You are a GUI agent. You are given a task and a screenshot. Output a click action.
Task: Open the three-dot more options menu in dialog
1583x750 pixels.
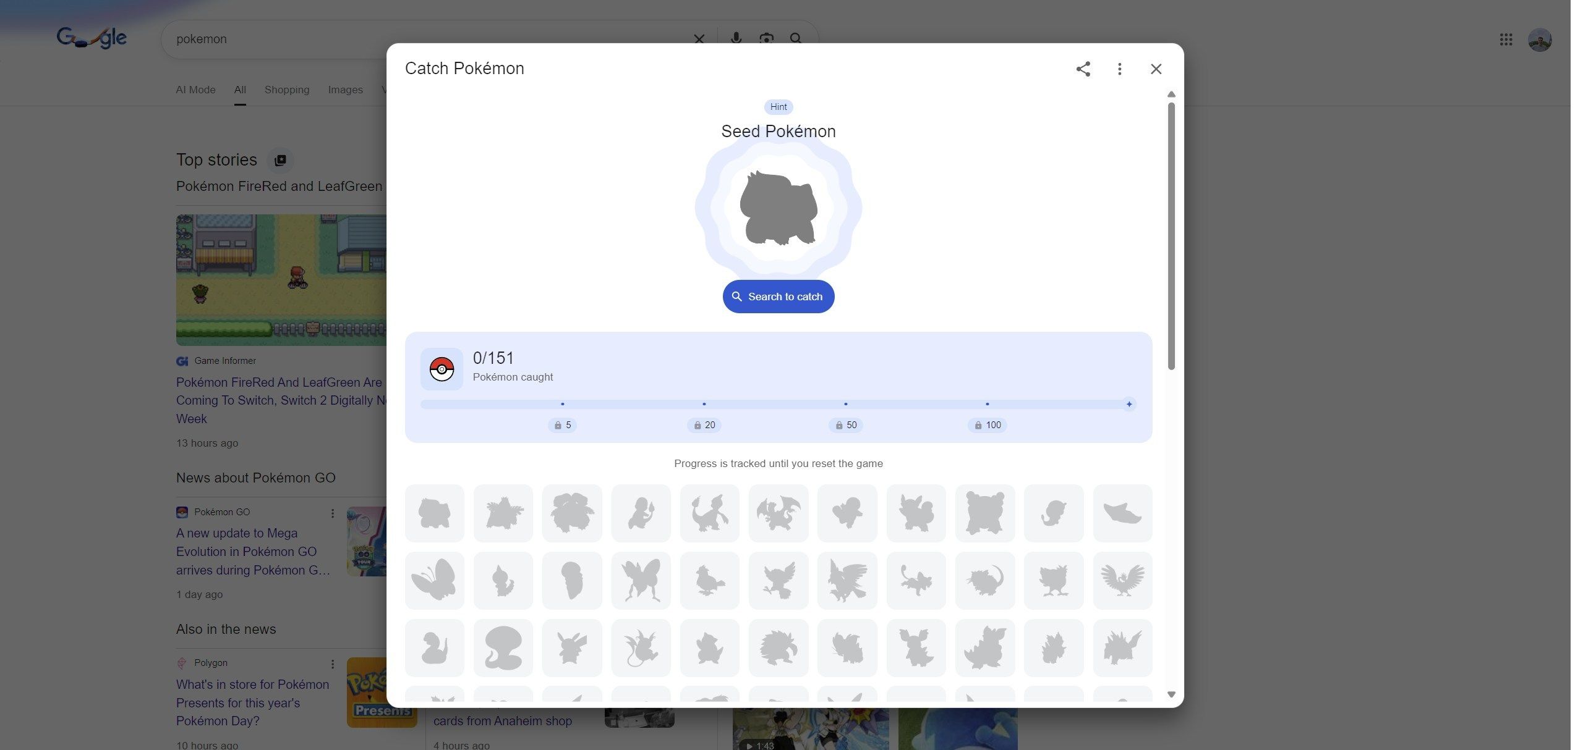coord(1119,69)
